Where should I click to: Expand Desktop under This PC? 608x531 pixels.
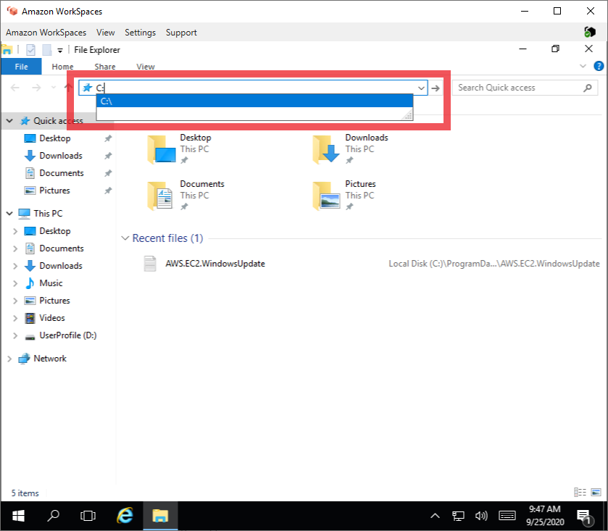(x=15, y=231)
